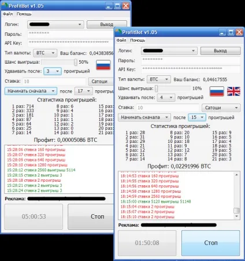Open the Сатоши unit dropdown in front window

[x=221, y=108]
